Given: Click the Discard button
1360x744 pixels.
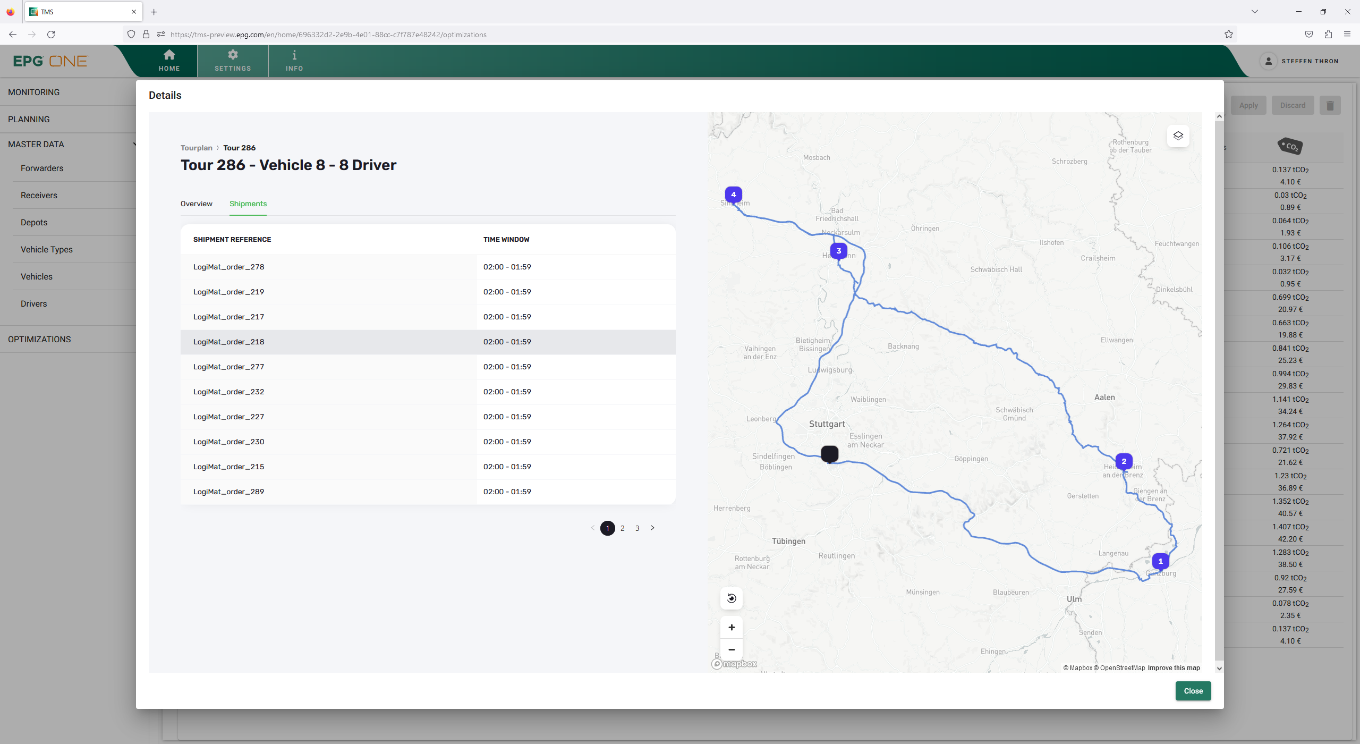Looking at the screenshot, I should [x=1292, y=105].
